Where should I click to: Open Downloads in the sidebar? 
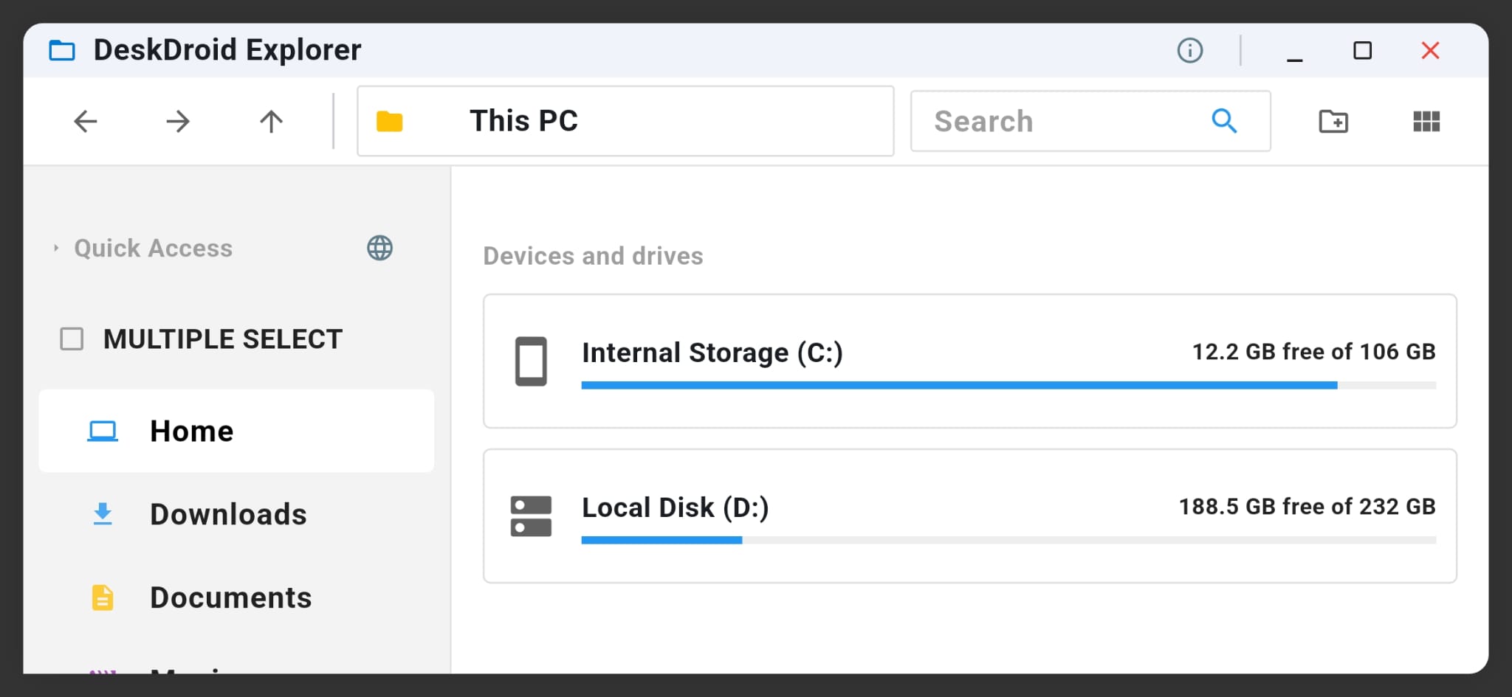coord(228,514)
